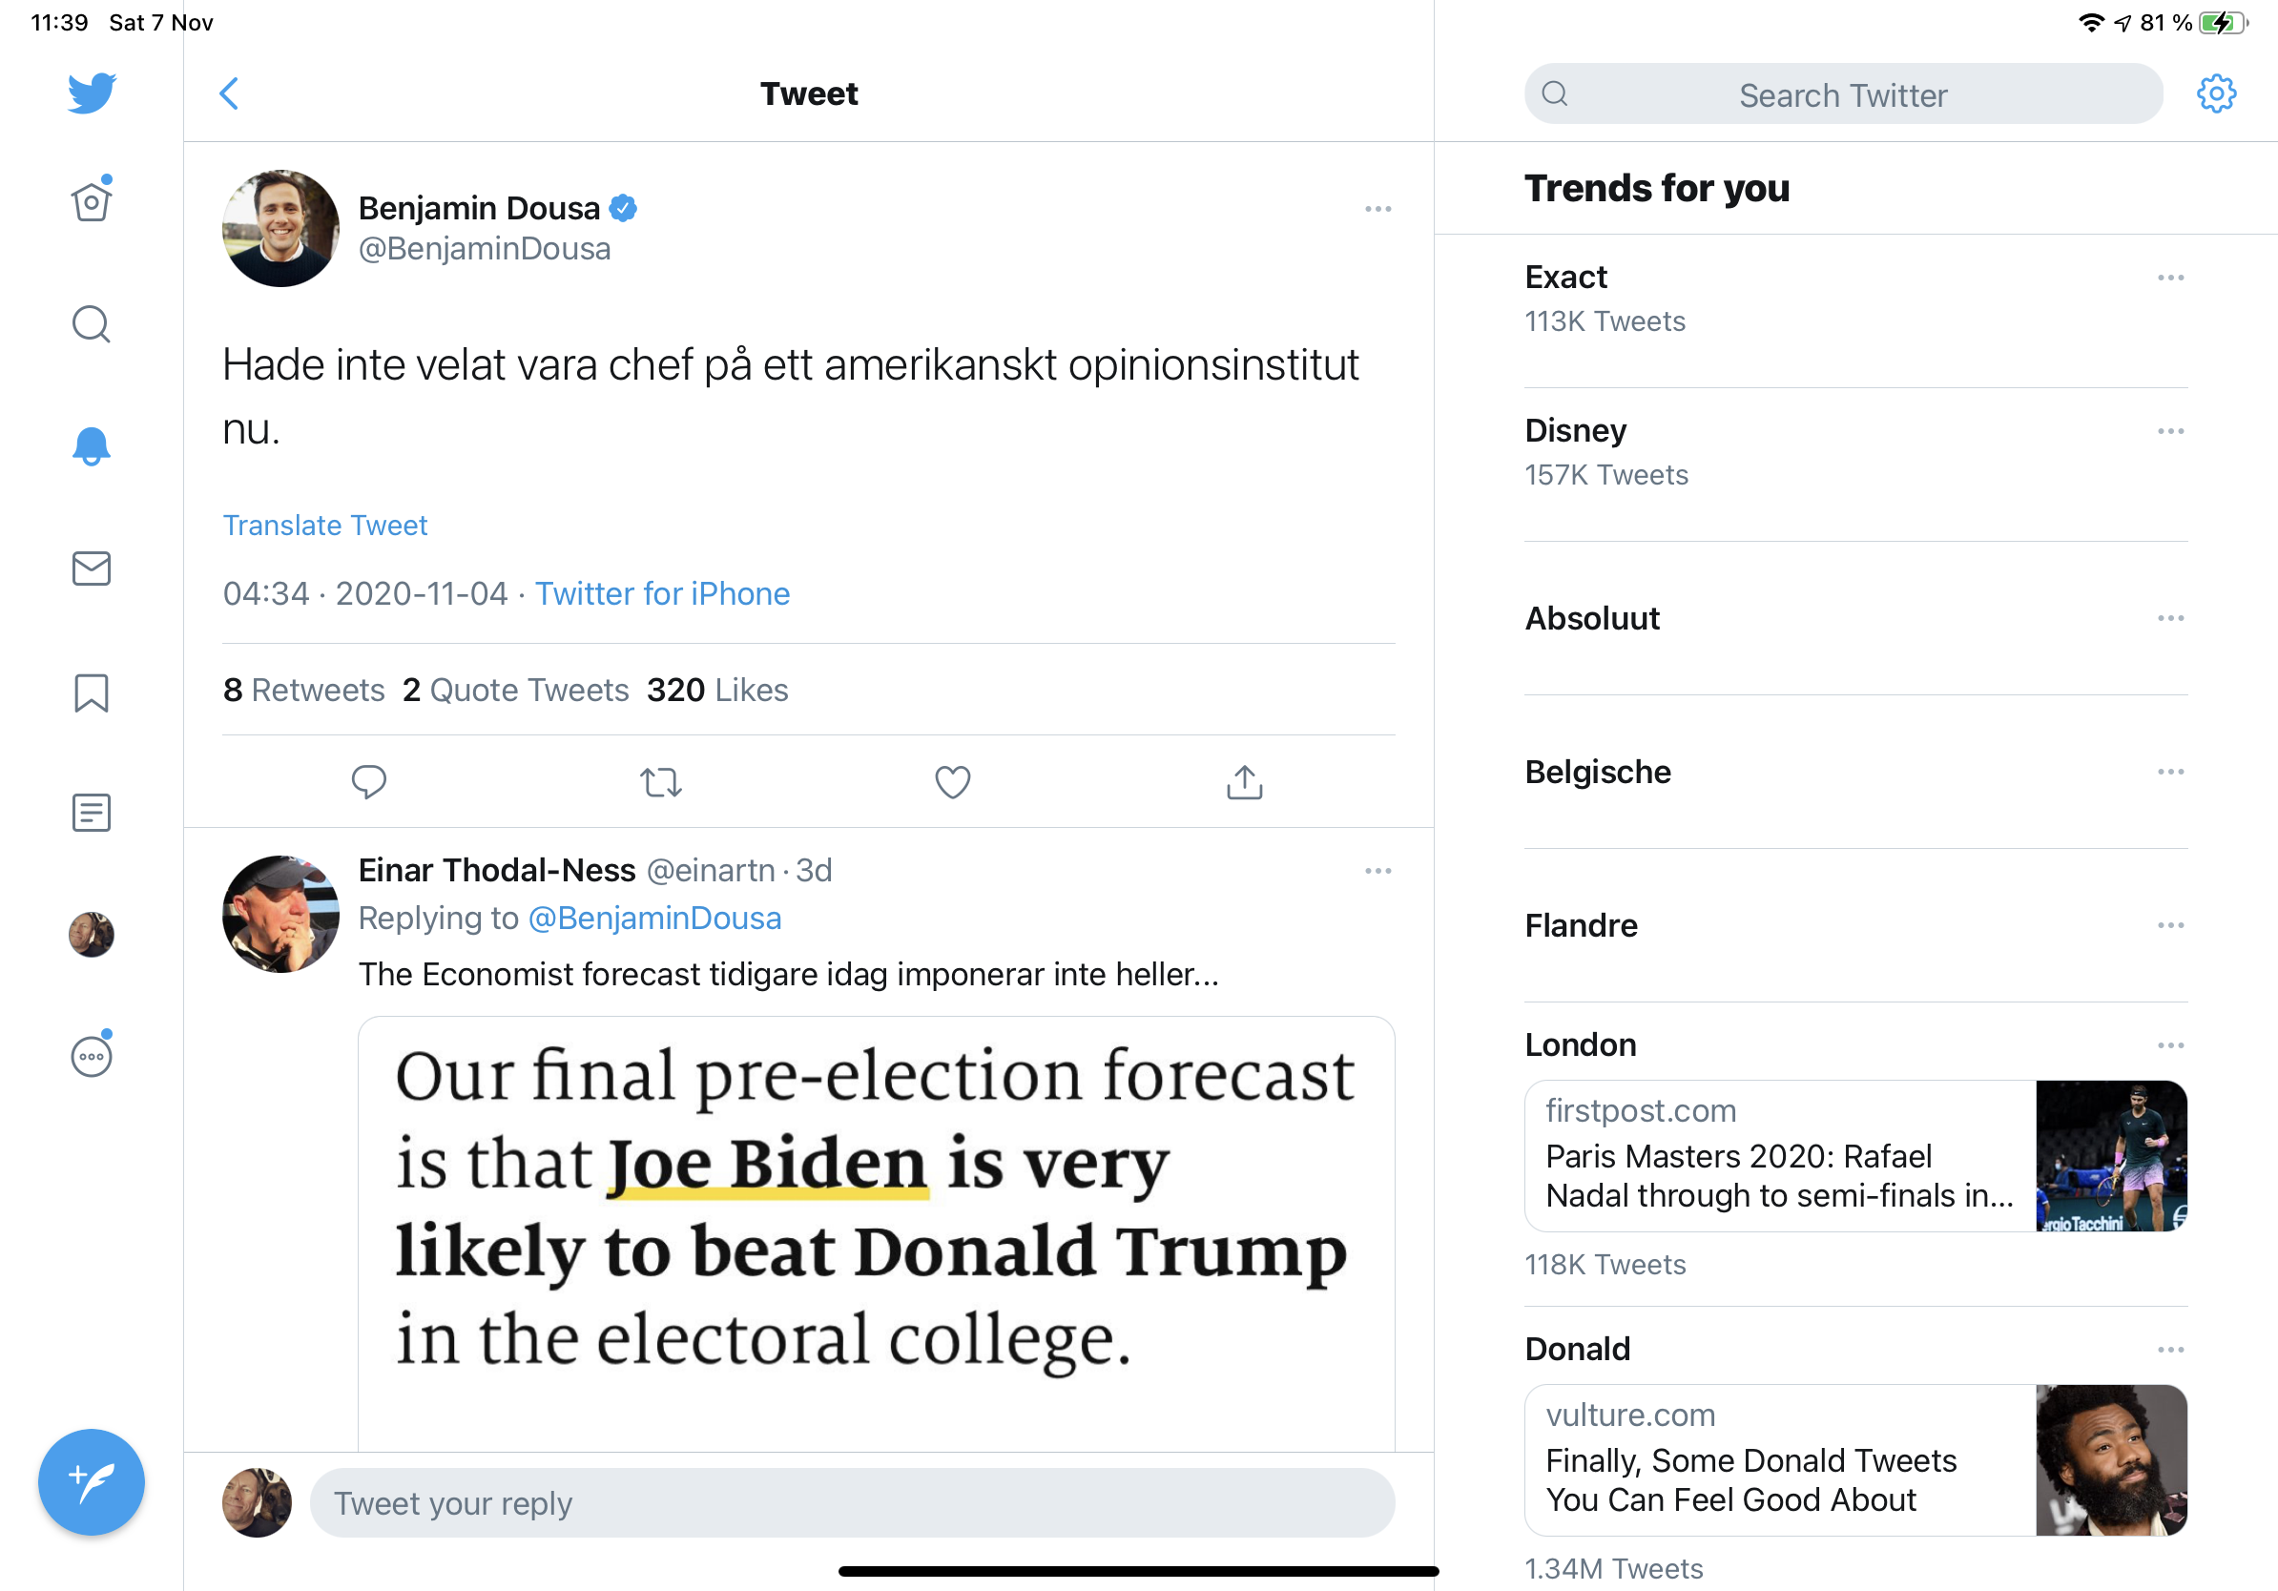
Task: Open more options for the Disney trend
Action: pyautogui.click(x=2170, y=431)
